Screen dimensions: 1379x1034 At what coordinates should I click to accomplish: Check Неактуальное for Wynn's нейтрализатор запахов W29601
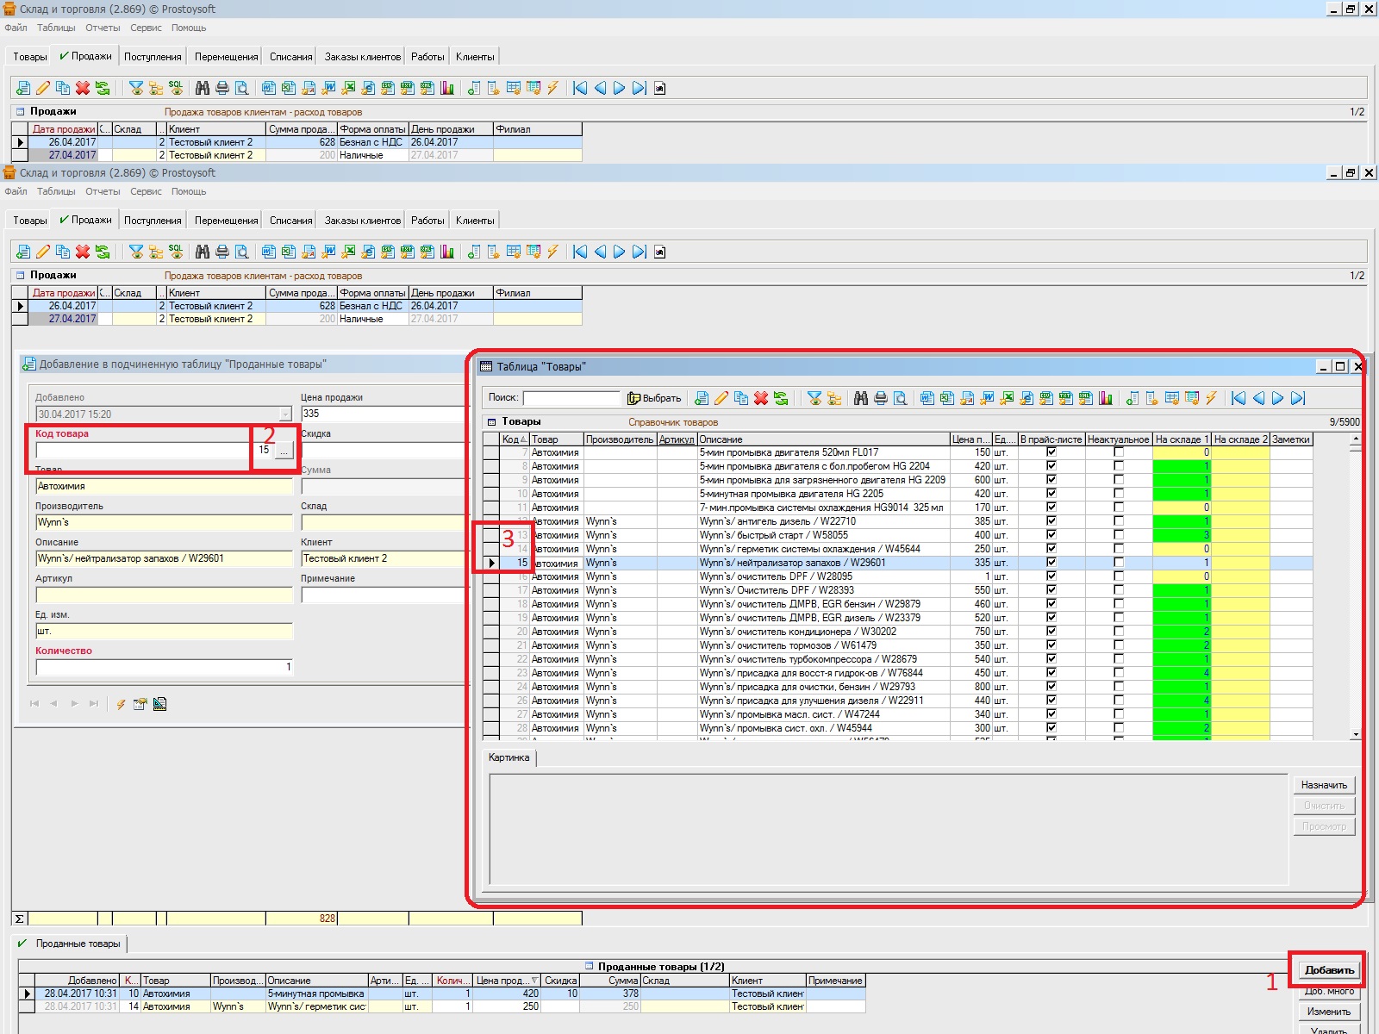pyautogui.click(x=1118, y=563)
